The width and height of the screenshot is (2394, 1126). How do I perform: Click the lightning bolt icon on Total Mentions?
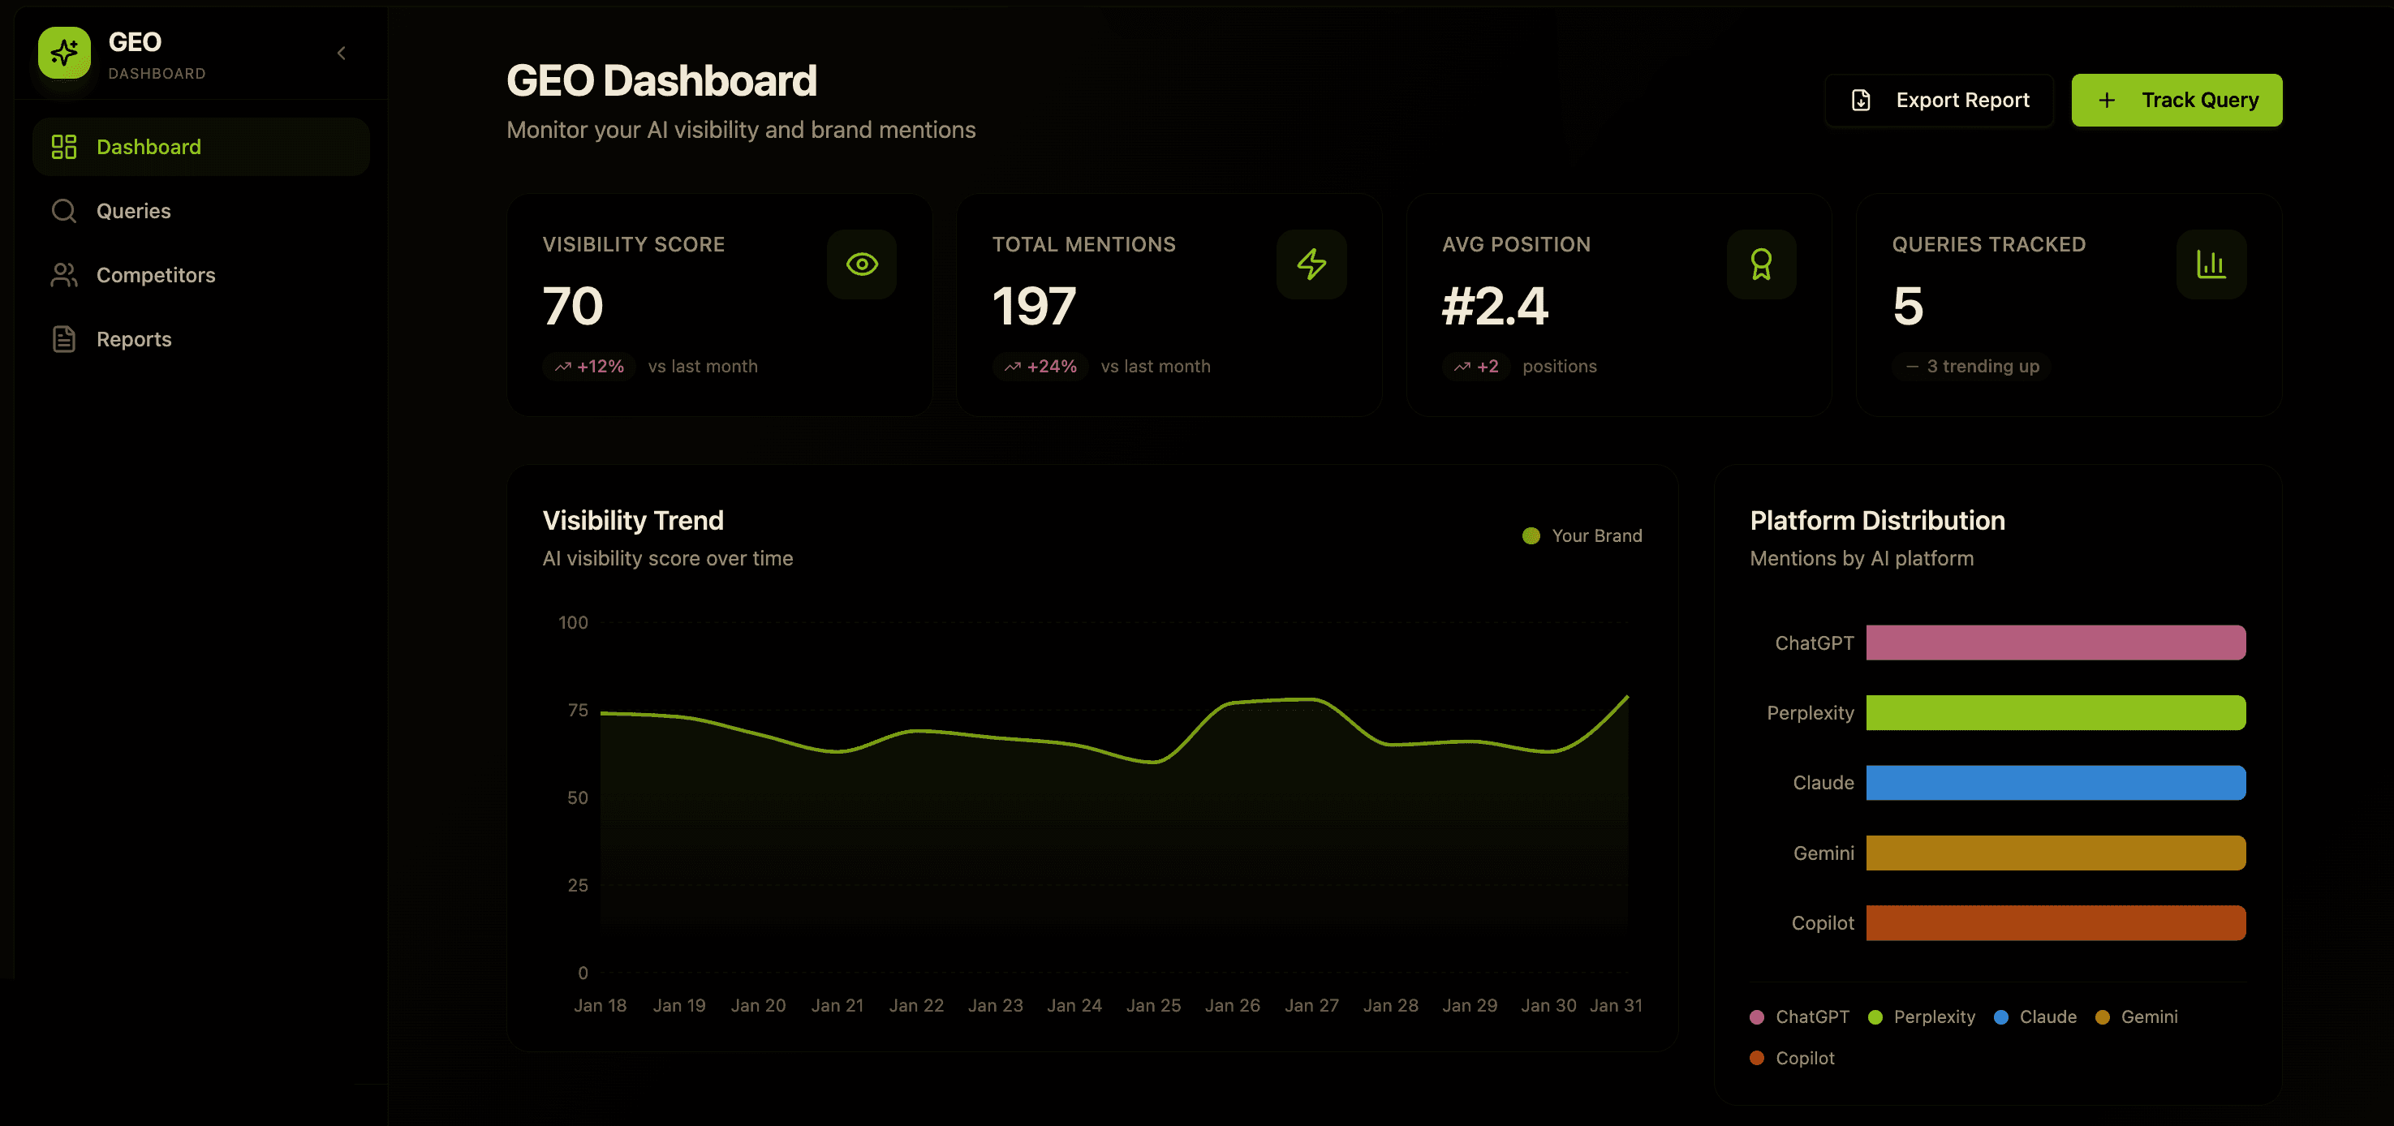[1311, 264]
